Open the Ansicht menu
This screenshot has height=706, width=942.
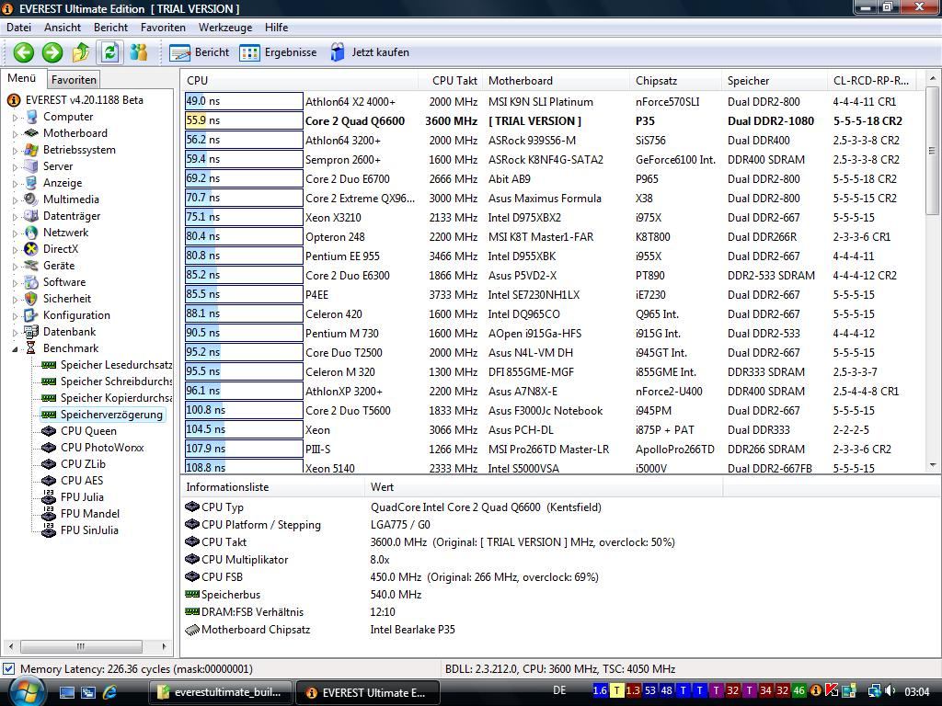tap(63, 27)
